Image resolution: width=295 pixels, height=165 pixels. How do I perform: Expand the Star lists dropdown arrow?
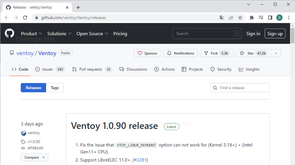(x=276, y=53)
